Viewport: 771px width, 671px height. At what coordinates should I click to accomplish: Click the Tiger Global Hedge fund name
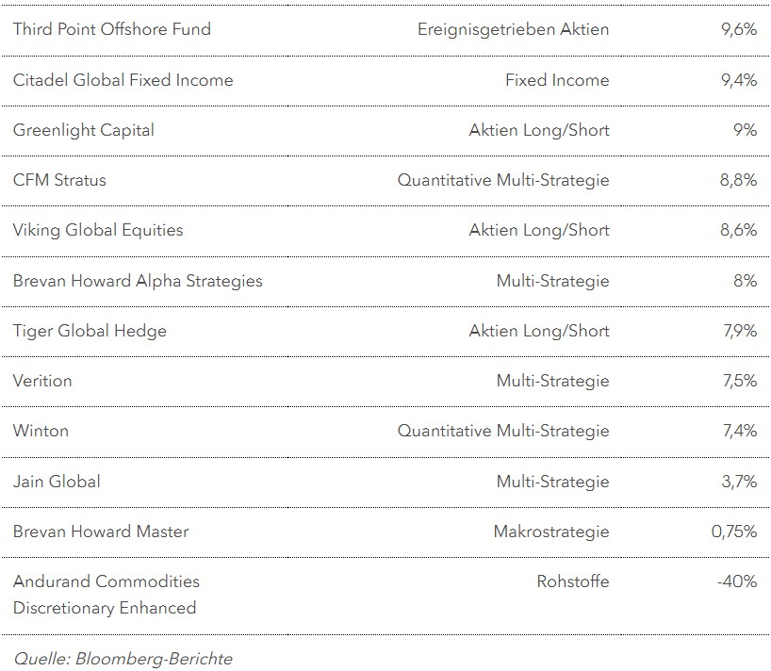point(90,331)
